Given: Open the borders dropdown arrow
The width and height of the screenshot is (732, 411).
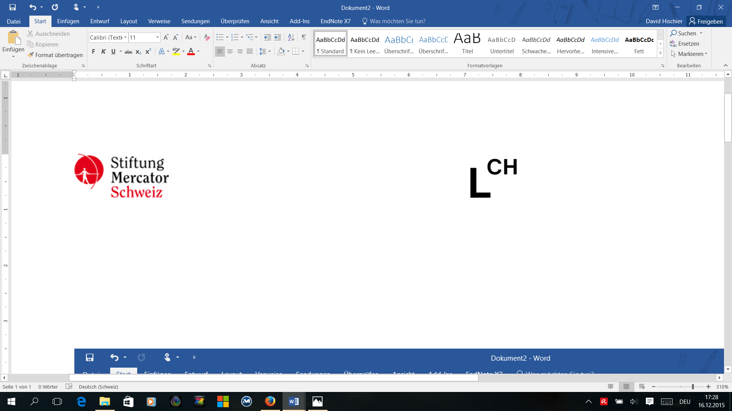Looking at the screenshot, I should (303, 51).
